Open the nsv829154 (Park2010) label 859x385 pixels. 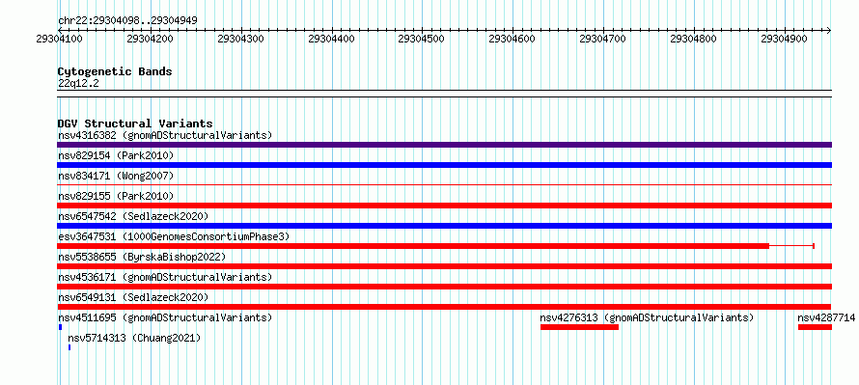point(116,155)
